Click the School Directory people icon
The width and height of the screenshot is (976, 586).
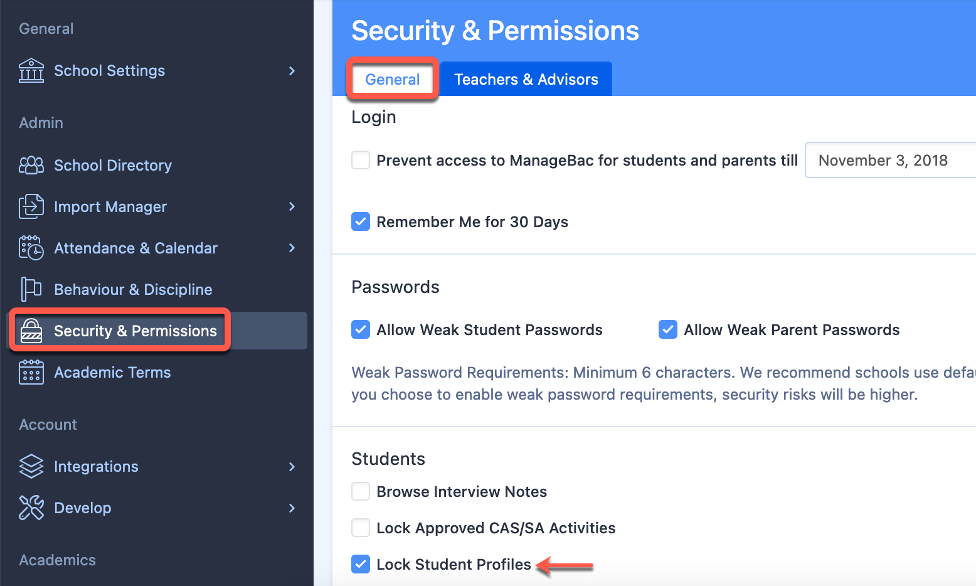31,165
